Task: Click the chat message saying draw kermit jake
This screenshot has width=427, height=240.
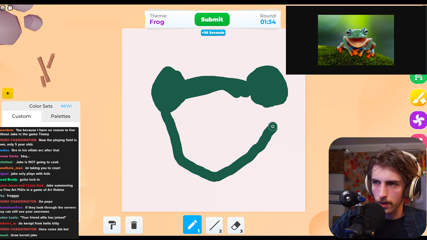Action: [x=23, y=235]
